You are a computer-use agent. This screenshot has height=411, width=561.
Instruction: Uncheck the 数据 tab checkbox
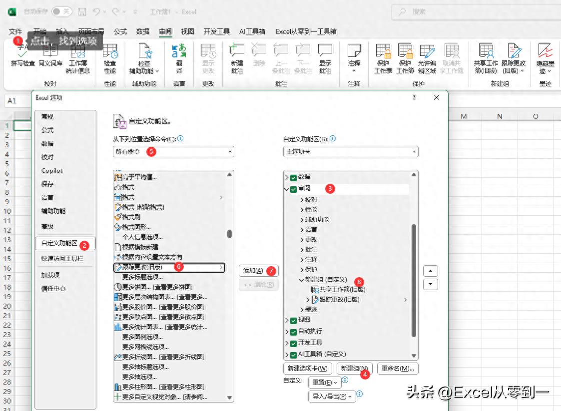click(x=293, y=177)
